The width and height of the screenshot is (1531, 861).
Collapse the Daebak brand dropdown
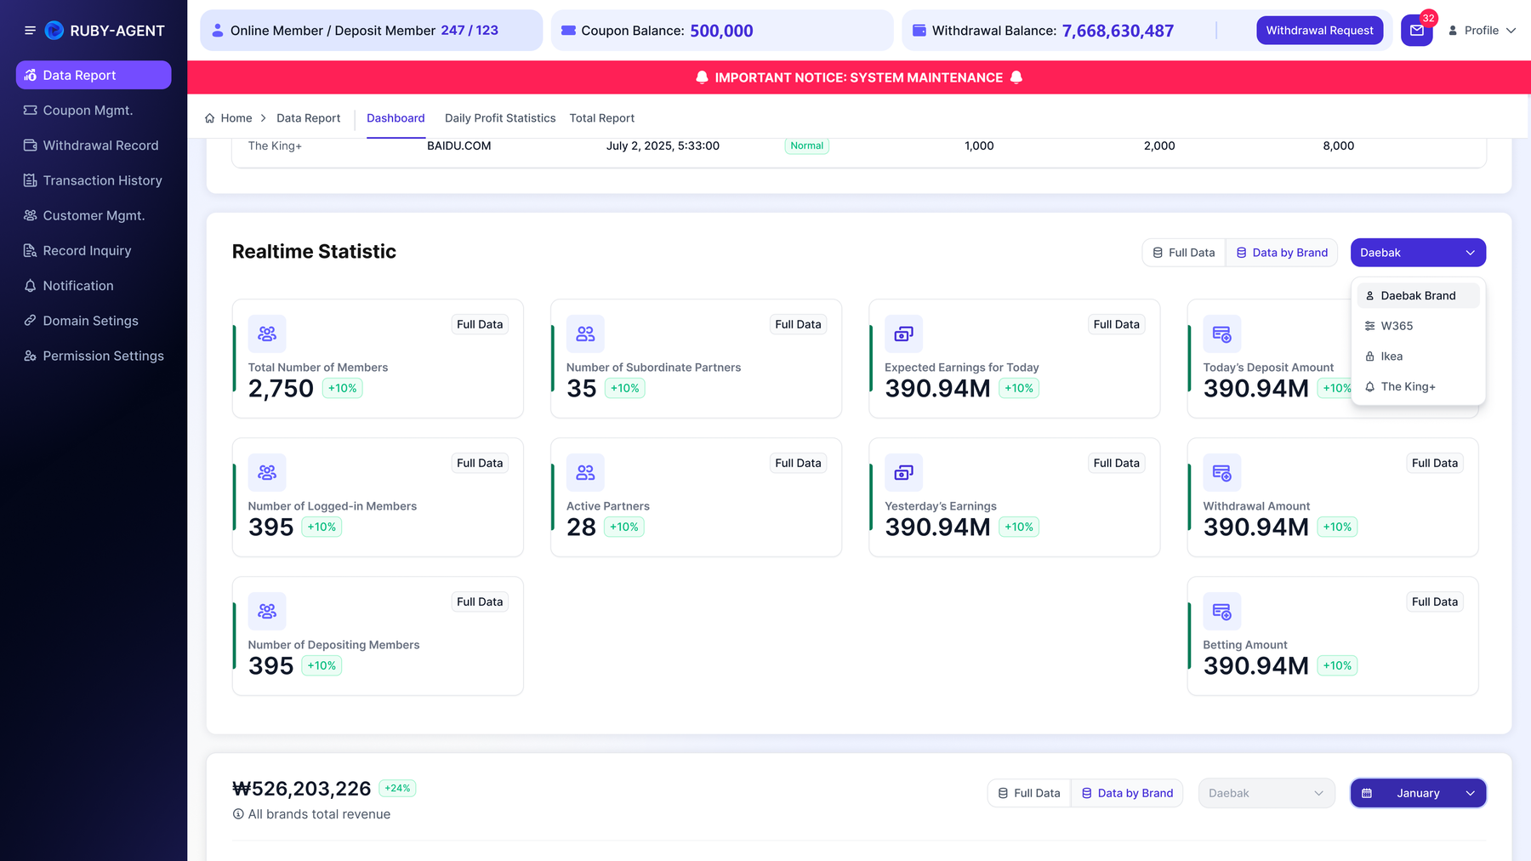pyautogui.click(x=1418, y=253)
